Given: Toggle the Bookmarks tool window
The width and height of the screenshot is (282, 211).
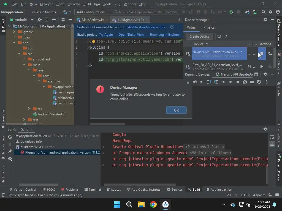Looking at the screenshot, I should [x=3, y=119].
